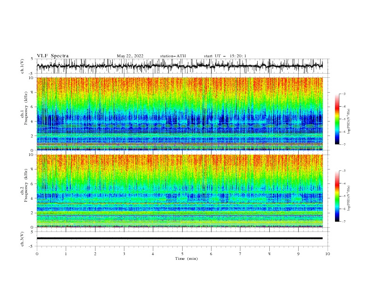Viewport: 369px width, 285px height.
Task: Click the "-3" tick on ch.1 colorbar
Action: 344,94
